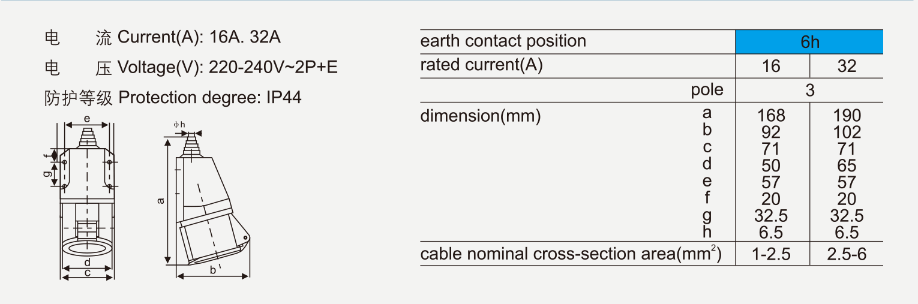Select the rated current 16 cell
Screen dimensions: 918x304
(x=772, y=66)
